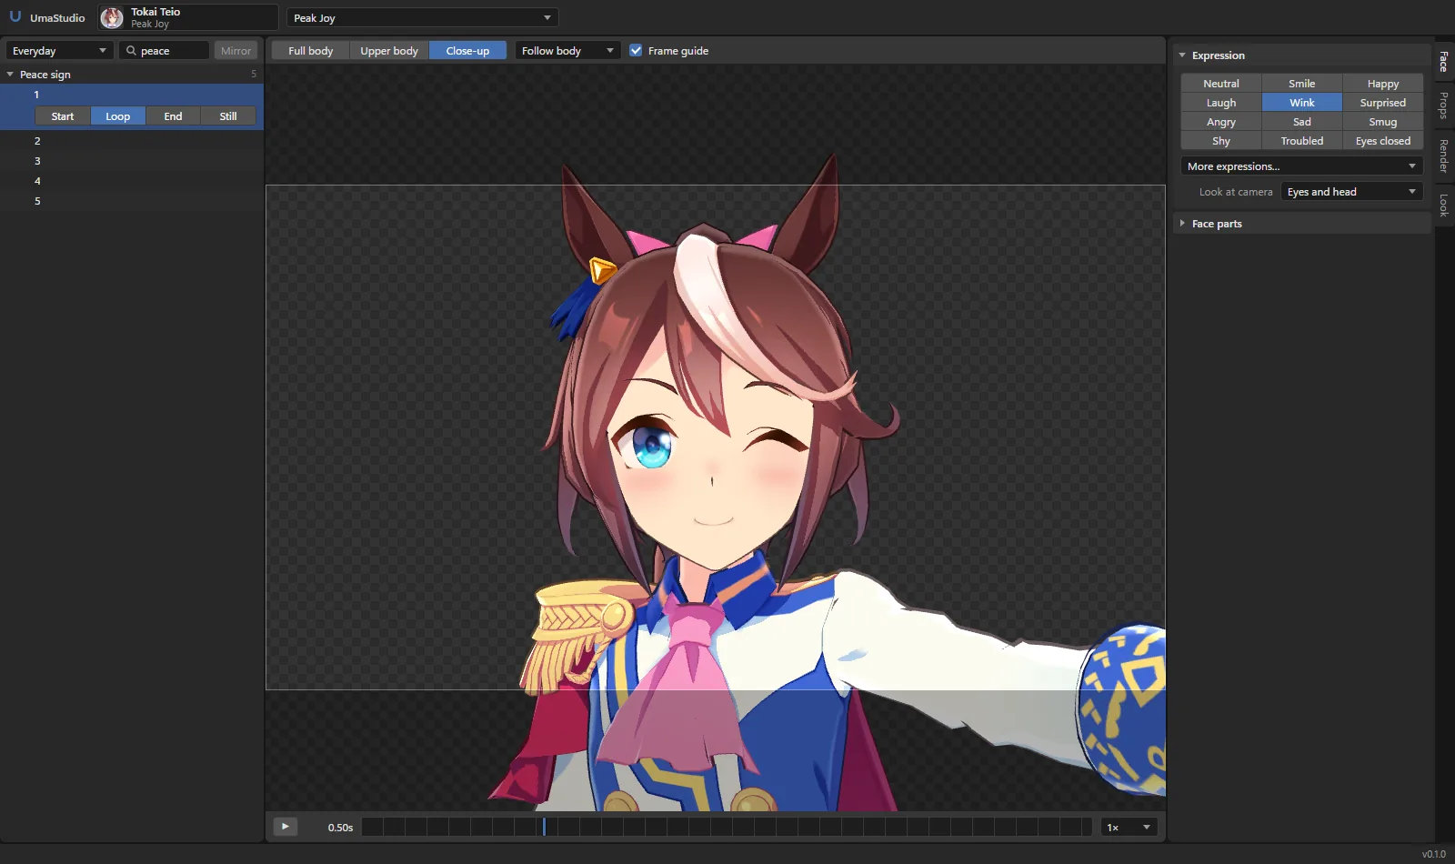This screenshot has width=1455, height=864.
Task: Set expression to Happy
Action: (x=1383, y=84)
